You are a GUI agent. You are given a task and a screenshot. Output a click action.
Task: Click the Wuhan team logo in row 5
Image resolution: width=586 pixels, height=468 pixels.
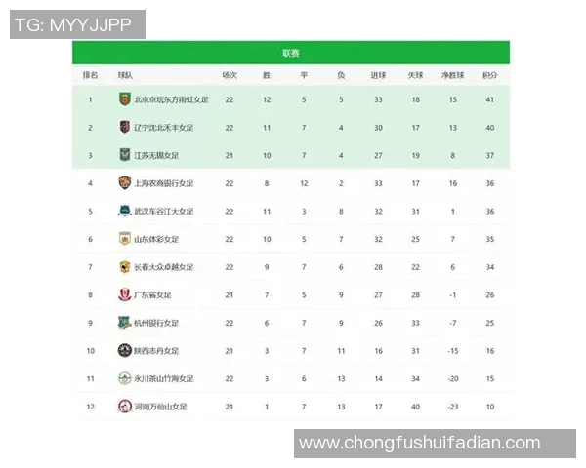pyautogui.click(x=124, y=211)
